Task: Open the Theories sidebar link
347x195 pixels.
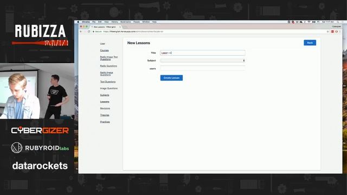Action: [105, 115]
